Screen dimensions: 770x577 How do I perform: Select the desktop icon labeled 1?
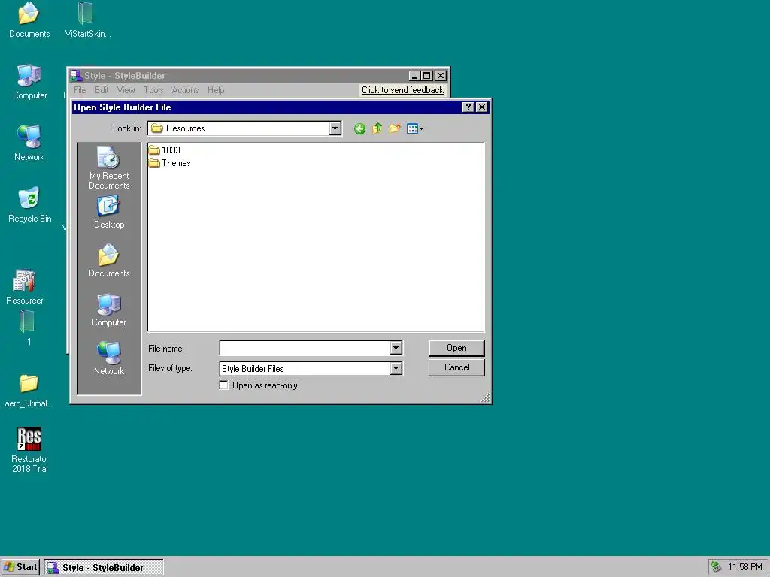tap(28, 328)
